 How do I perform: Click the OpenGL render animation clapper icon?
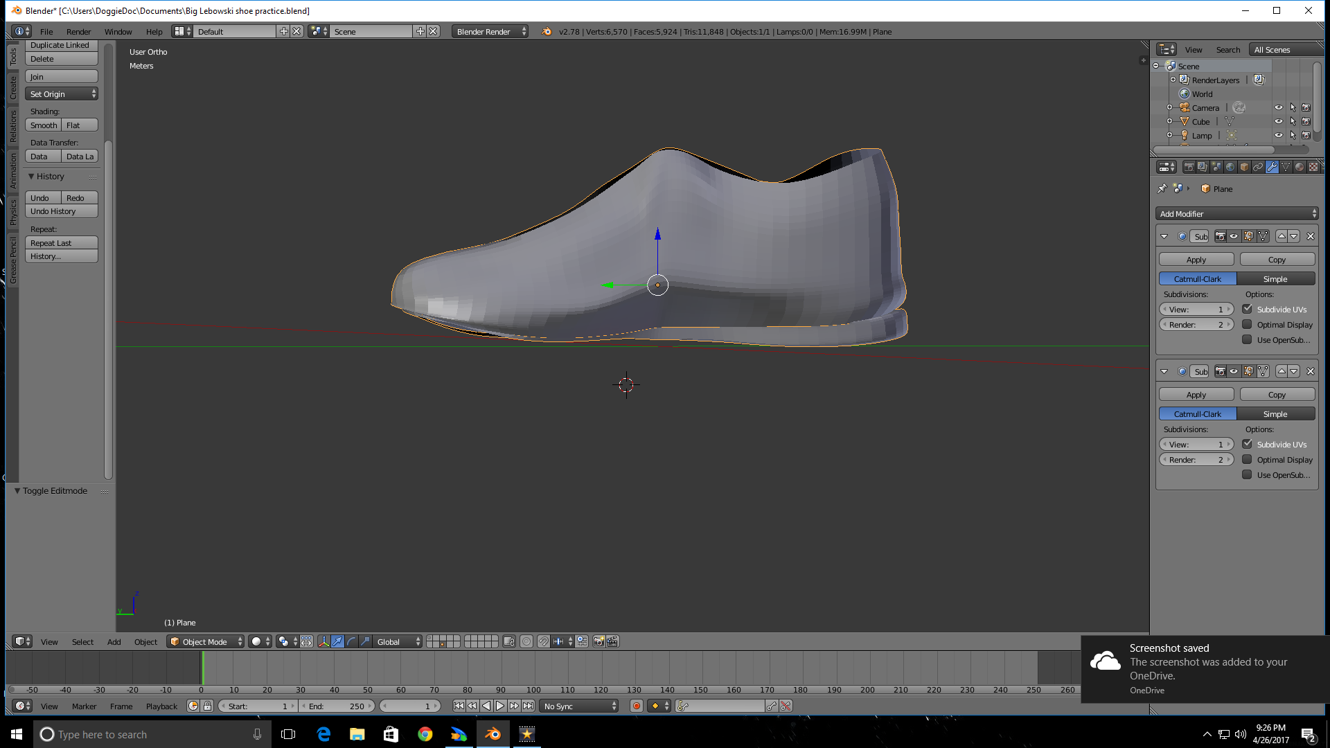[612, 642]
